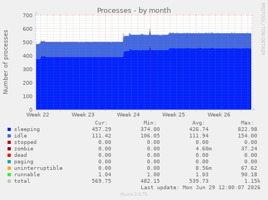Click the 'Number of processes' axis label
268x200 pixels.
tap(5, 62)
